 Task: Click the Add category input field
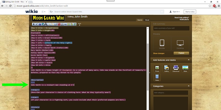(x=170, y=93)
